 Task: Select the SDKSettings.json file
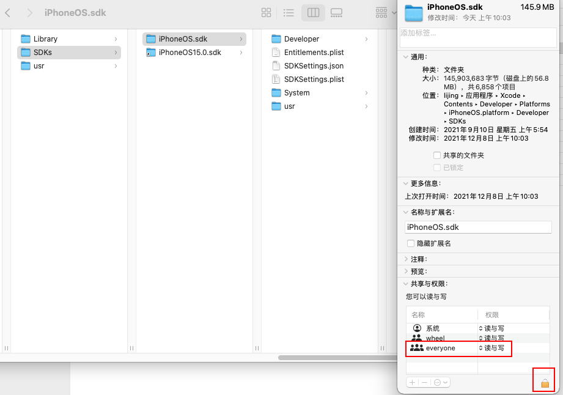click(320, 66)
